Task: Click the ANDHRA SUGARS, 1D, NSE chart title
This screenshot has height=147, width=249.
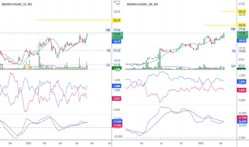Action: point(17,4)
